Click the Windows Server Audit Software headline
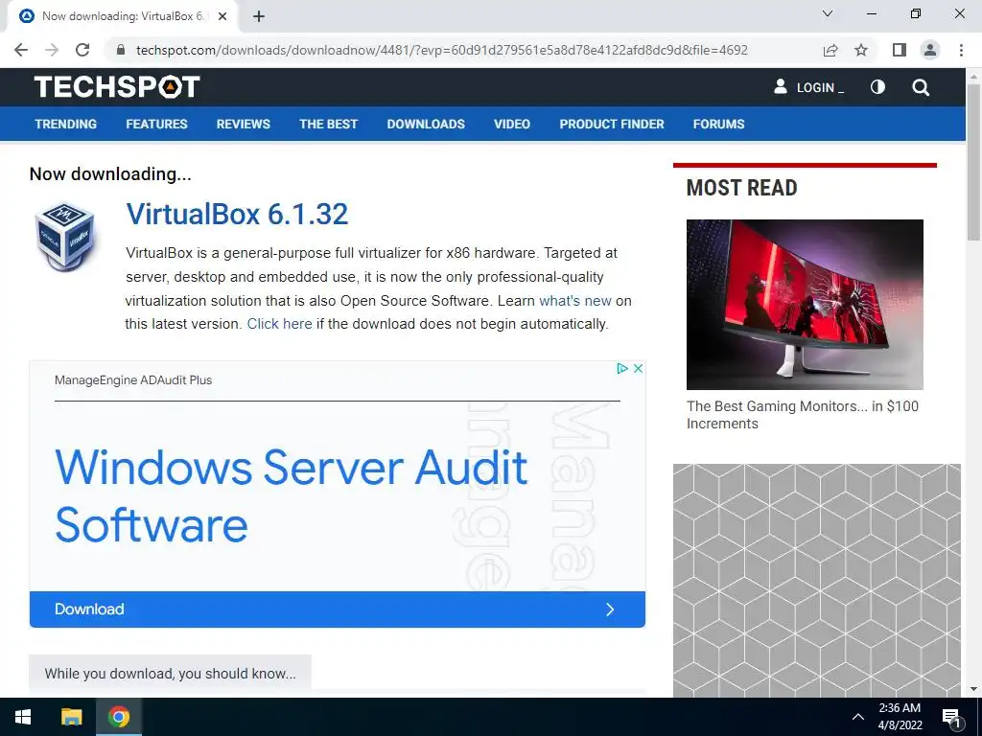The image size is (982, 736). coord(292,495)
